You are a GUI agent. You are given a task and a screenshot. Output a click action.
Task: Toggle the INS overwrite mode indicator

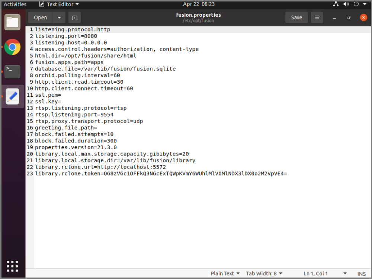(361, 273)
